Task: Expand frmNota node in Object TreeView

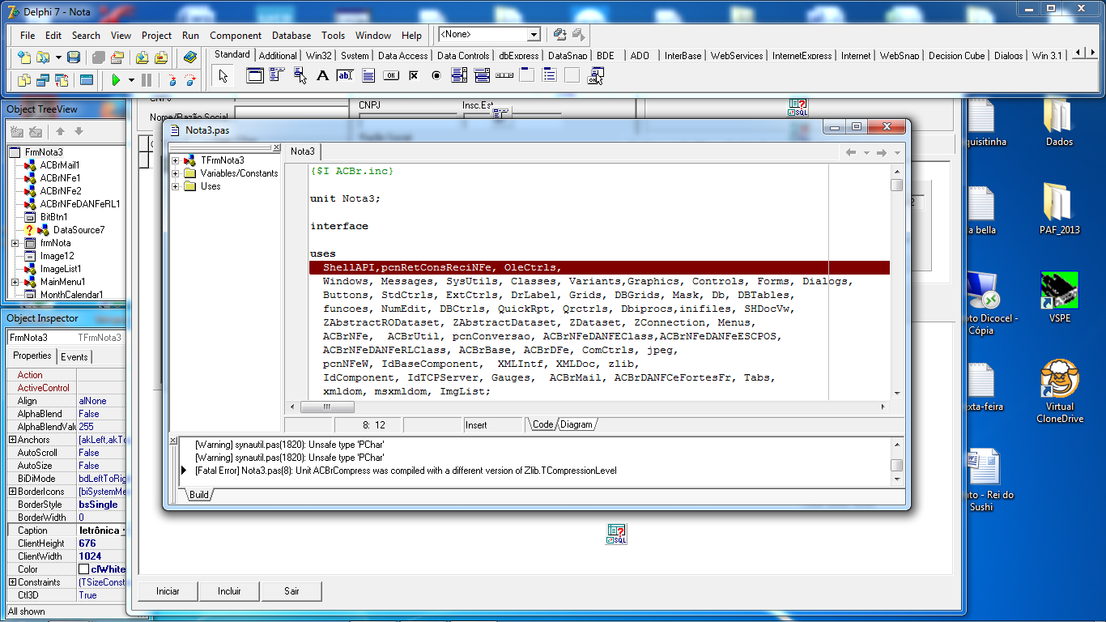Action: tap(15, 243)
